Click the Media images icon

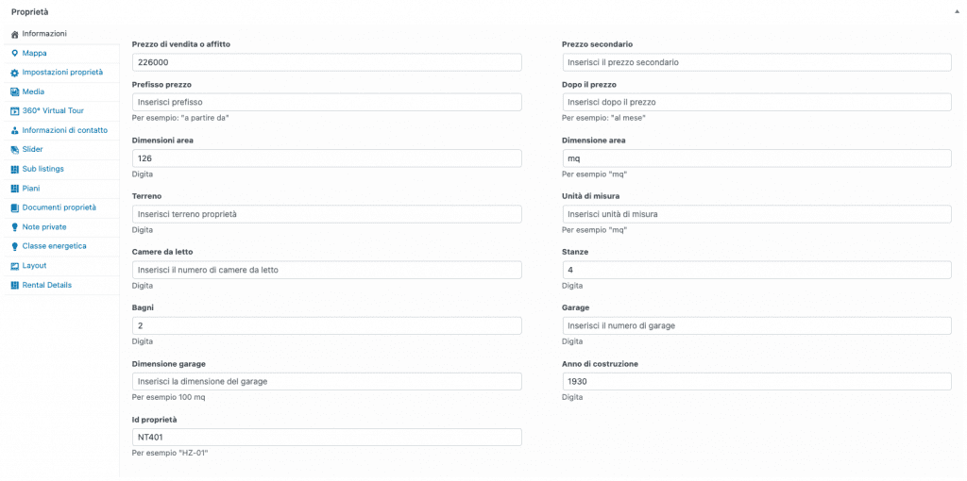[x=15, y=91]
